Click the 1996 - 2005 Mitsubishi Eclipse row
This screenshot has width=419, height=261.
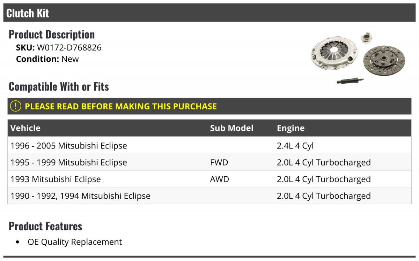209,146
